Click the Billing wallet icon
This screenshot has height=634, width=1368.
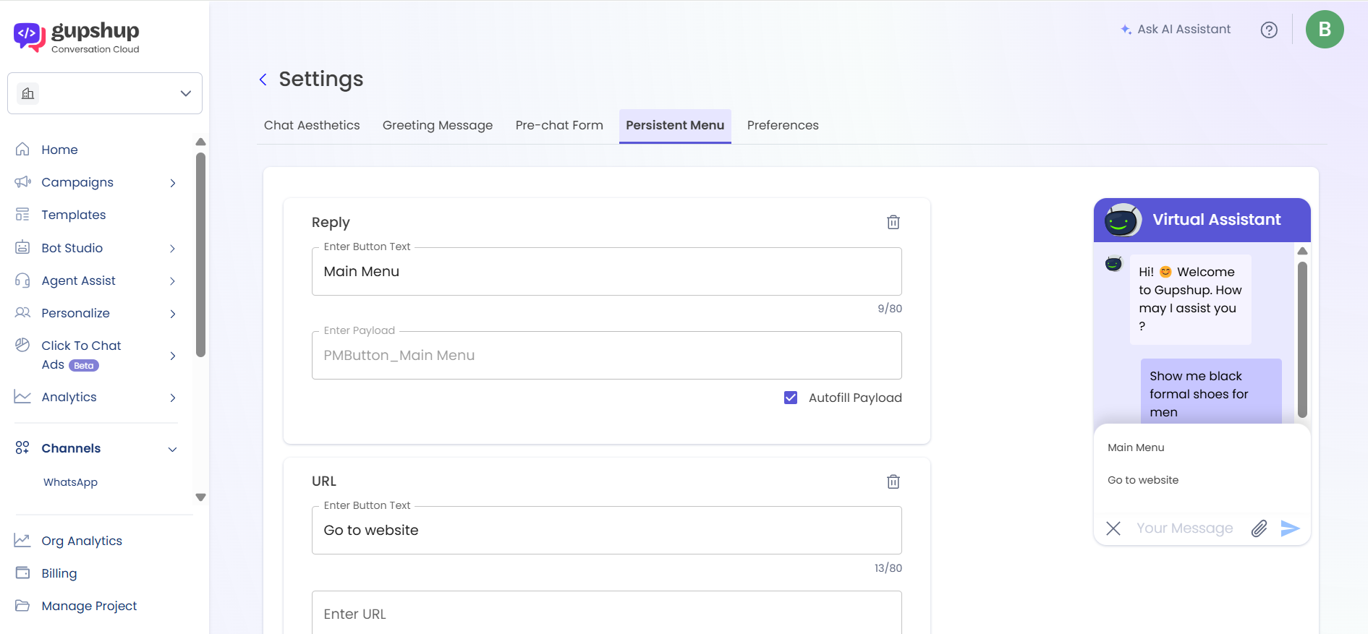(22, 573)
